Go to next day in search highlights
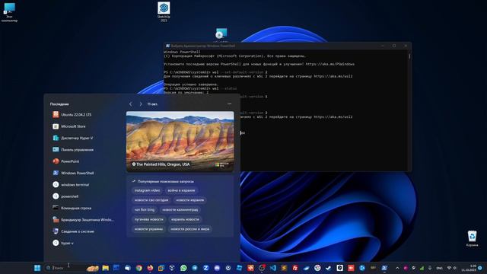This screenshot has height=274, width=487. [x=141, y=104]
